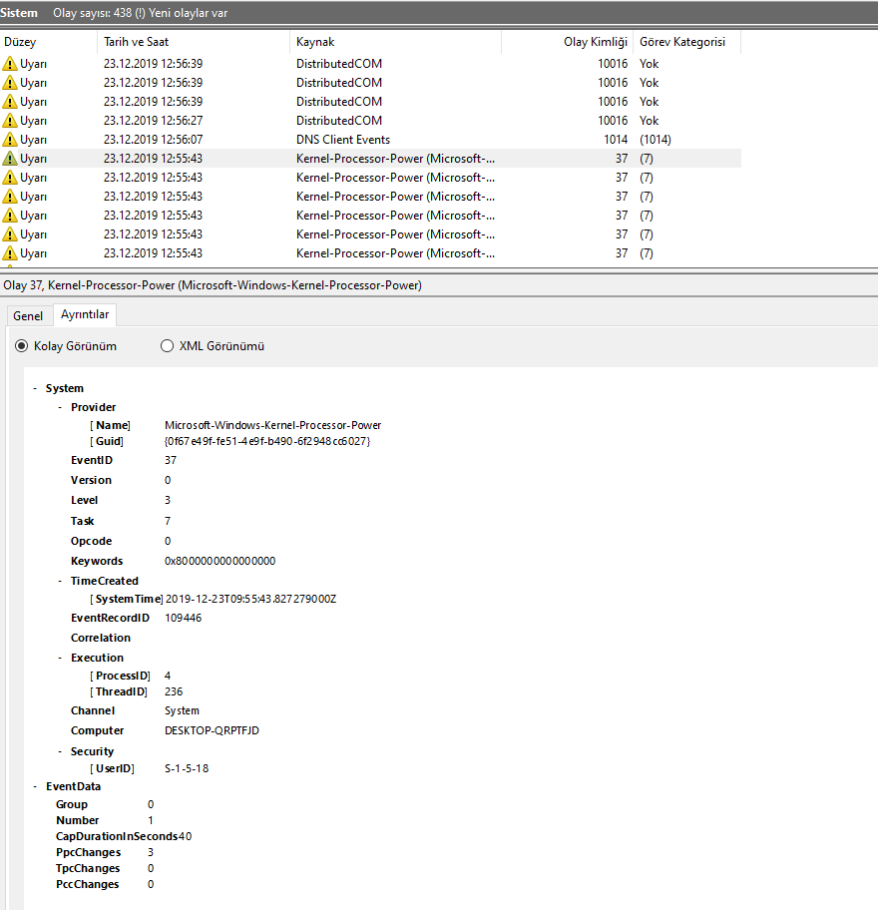Select the DNS Client Events source cell

(x=343, y=140)
